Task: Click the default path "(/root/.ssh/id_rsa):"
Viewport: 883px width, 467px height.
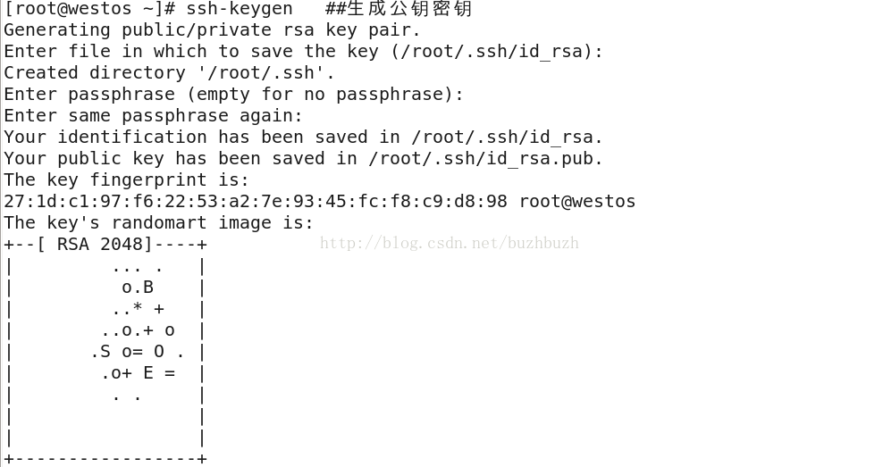Action: click(498, 52)
